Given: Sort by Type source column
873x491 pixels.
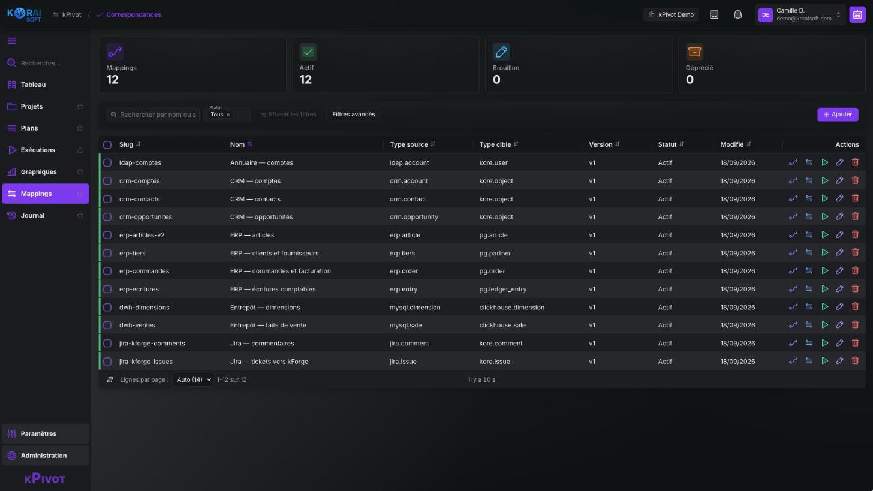Looking at the screenshot, I should 413,144.
